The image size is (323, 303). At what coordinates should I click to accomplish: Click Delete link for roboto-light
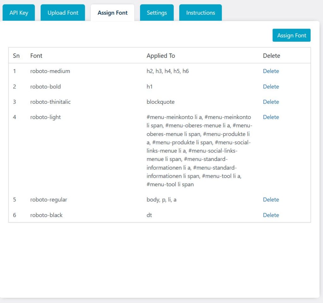271,117
